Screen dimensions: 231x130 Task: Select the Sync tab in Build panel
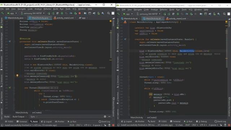pyautogui.click(x=33, y=117)
